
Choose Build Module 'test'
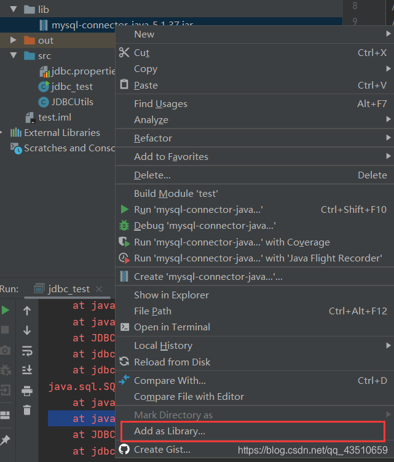click(x=254, y=194)
